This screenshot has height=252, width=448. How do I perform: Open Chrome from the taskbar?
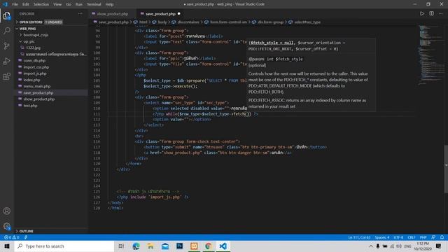coord(209,246)
